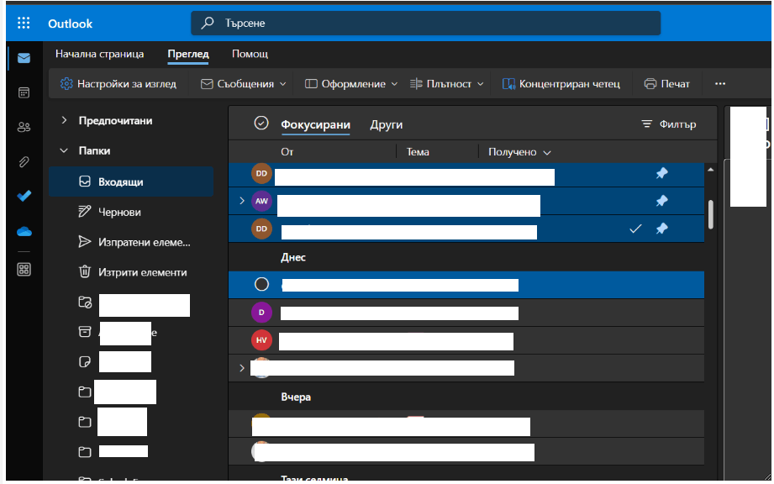Sort by the От column header
Screen dimensions: 774x484
(287, 152)
